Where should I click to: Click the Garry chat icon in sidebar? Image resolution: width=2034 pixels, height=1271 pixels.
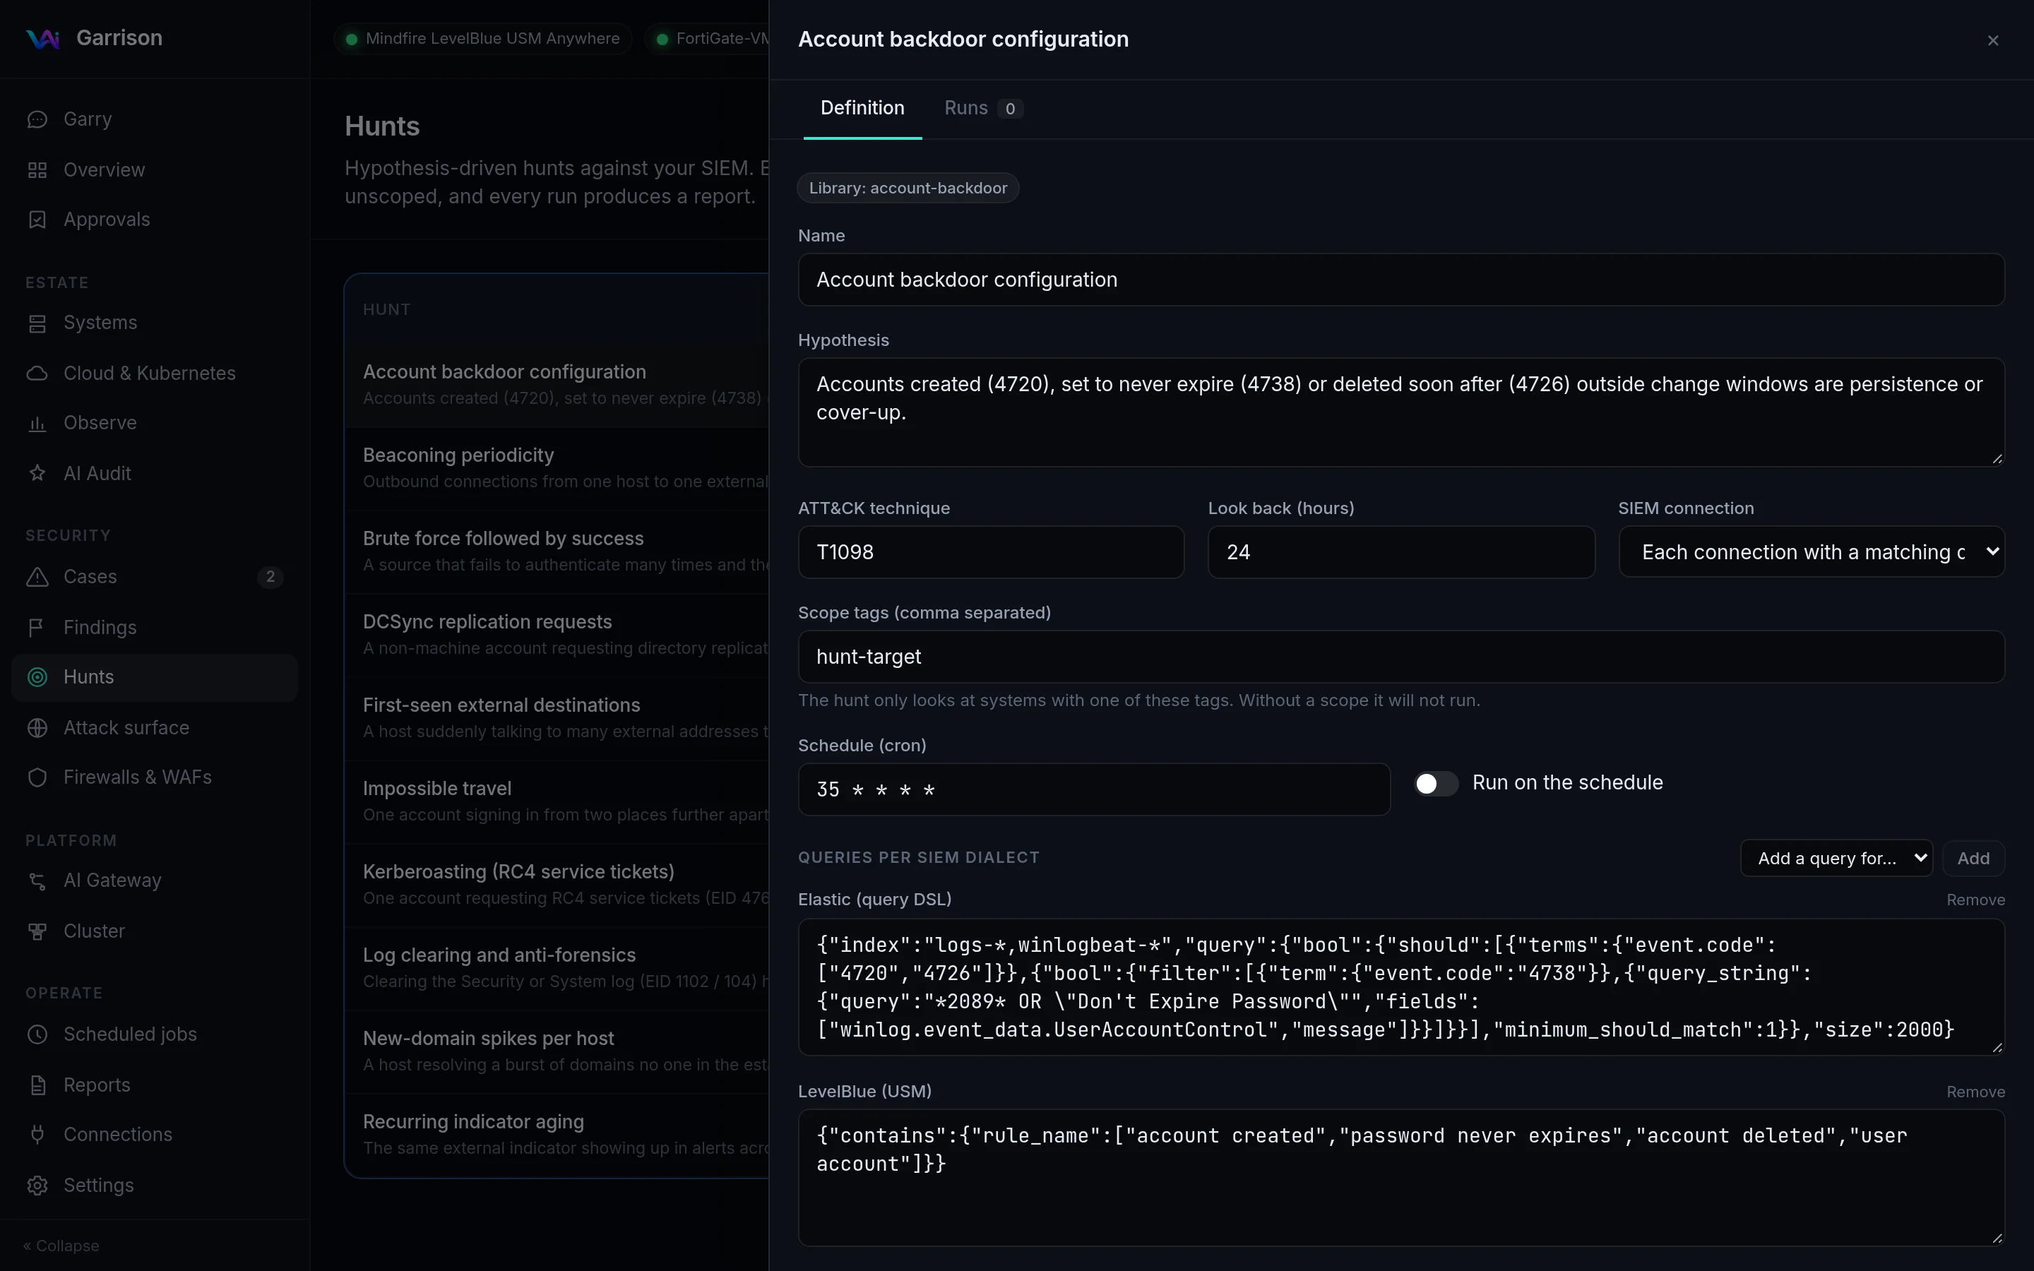[37, 119]
